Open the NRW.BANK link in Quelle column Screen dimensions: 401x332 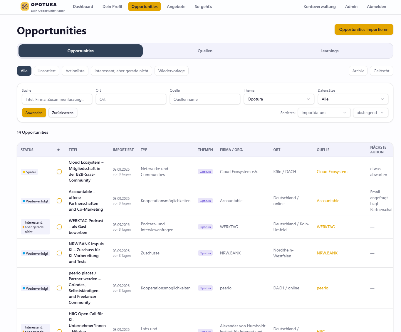(327, 253)
